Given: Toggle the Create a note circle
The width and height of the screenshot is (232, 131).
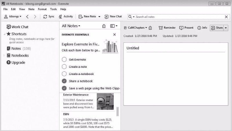Looking at the screenshot, I should tap(64, 67).
